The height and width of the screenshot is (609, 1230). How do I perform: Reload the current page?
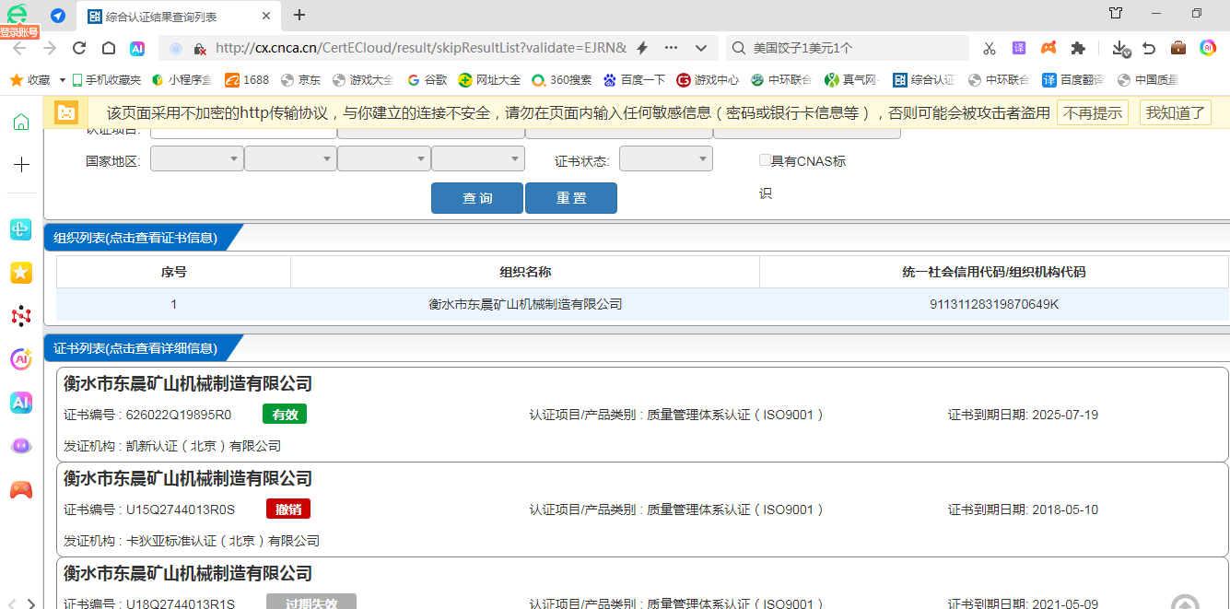coord(79,48)
